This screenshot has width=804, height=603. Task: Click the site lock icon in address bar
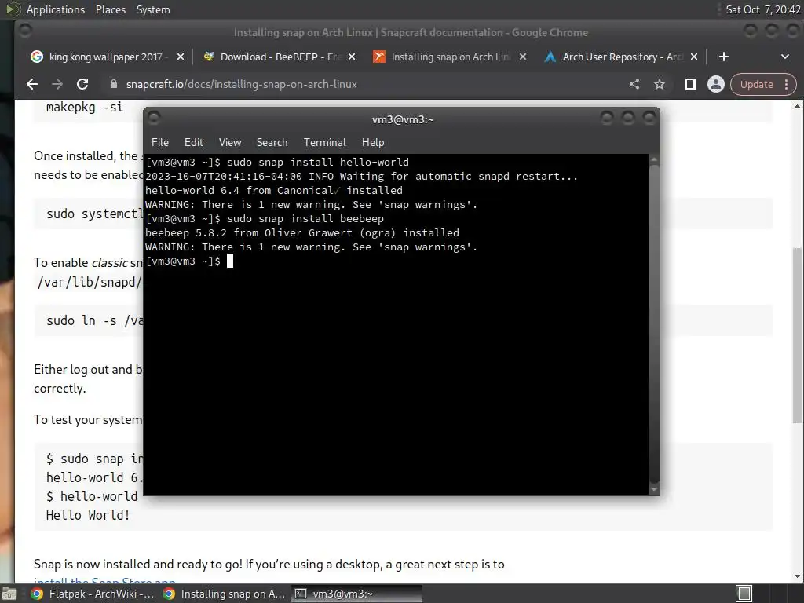point(114,84)
